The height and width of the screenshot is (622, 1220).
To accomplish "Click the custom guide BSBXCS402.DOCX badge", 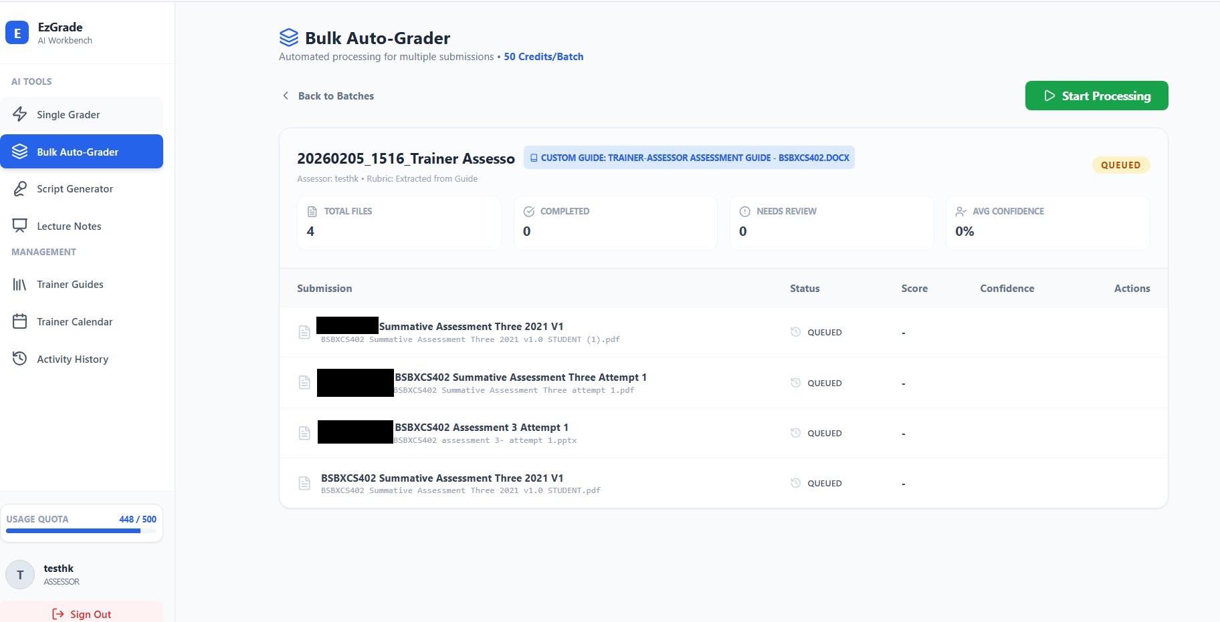I will (x=689, y=158).
